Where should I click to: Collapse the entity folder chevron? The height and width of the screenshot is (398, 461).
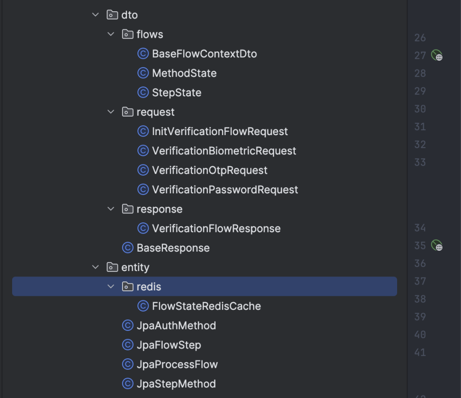click(x=95, y=267)
